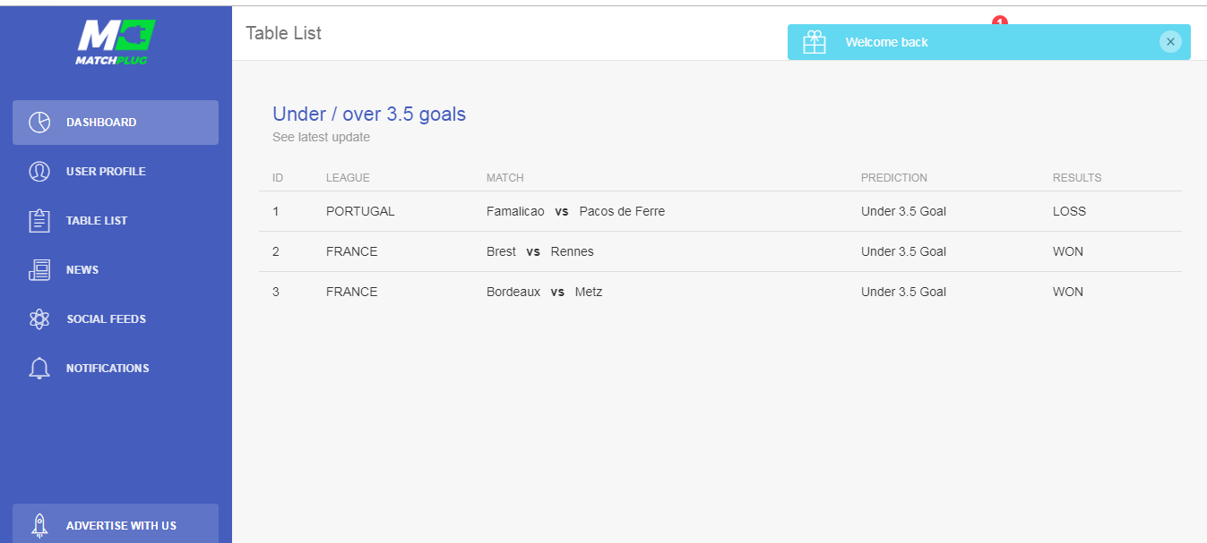The height and width of the screenshot is (543, 1207).
Task: Click Brest team name
Action: (x=501, y=251)
